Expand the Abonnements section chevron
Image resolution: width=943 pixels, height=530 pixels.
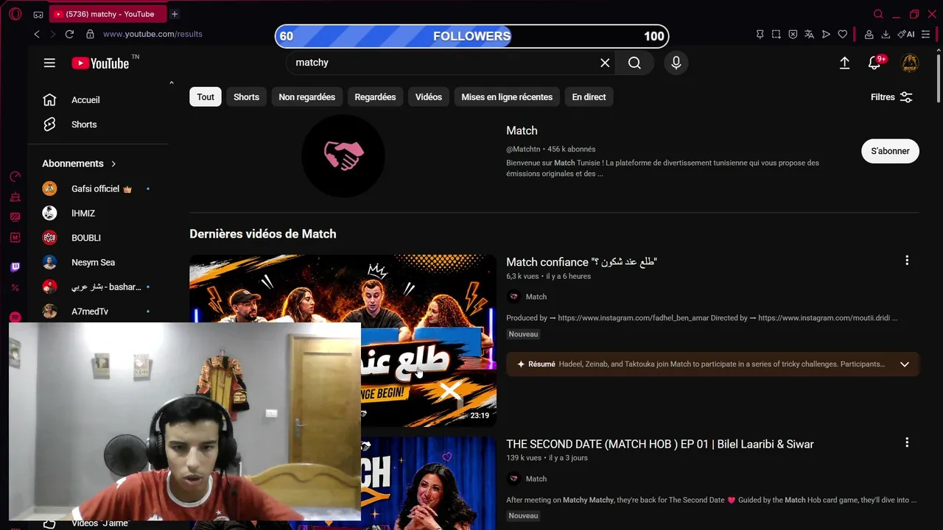[113, 163]
